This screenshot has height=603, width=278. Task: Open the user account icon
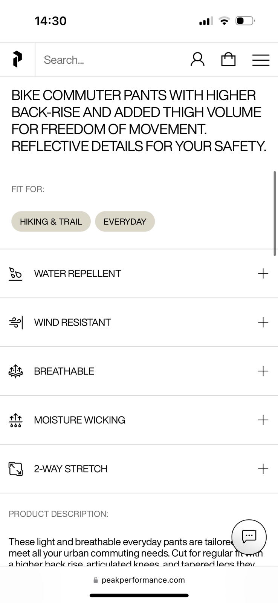(197, 60)
